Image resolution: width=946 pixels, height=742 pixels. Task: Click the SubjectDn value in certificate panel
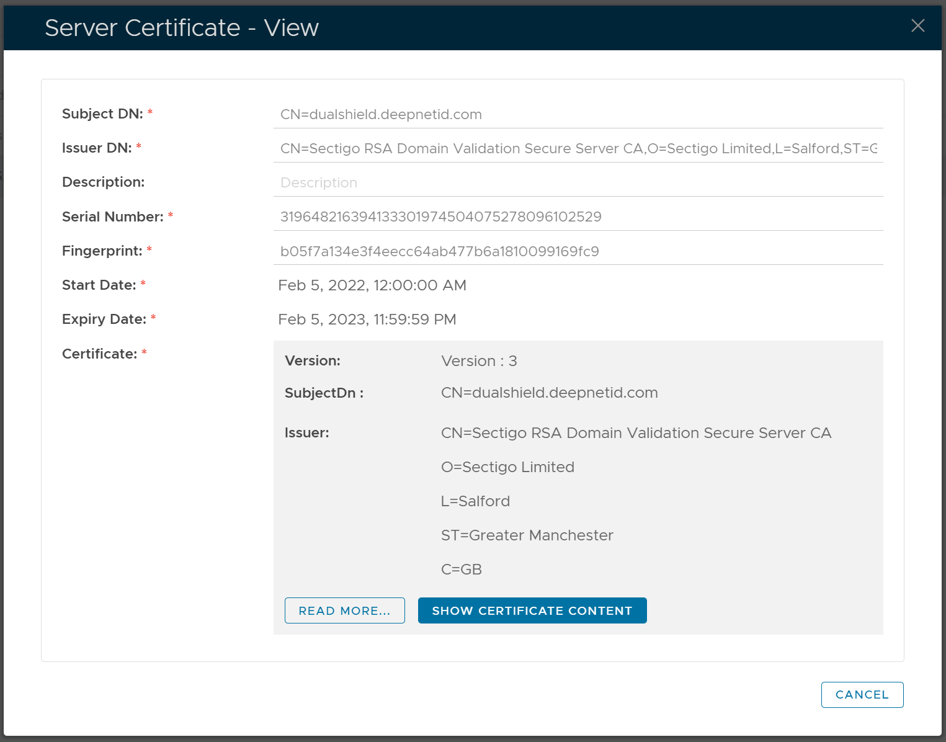[549, 393]
